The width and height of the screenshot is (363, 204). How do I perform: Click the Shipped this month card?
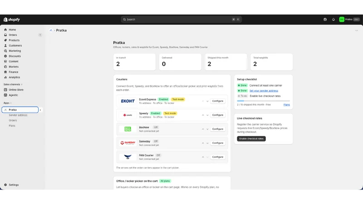(x=226, y=62)
